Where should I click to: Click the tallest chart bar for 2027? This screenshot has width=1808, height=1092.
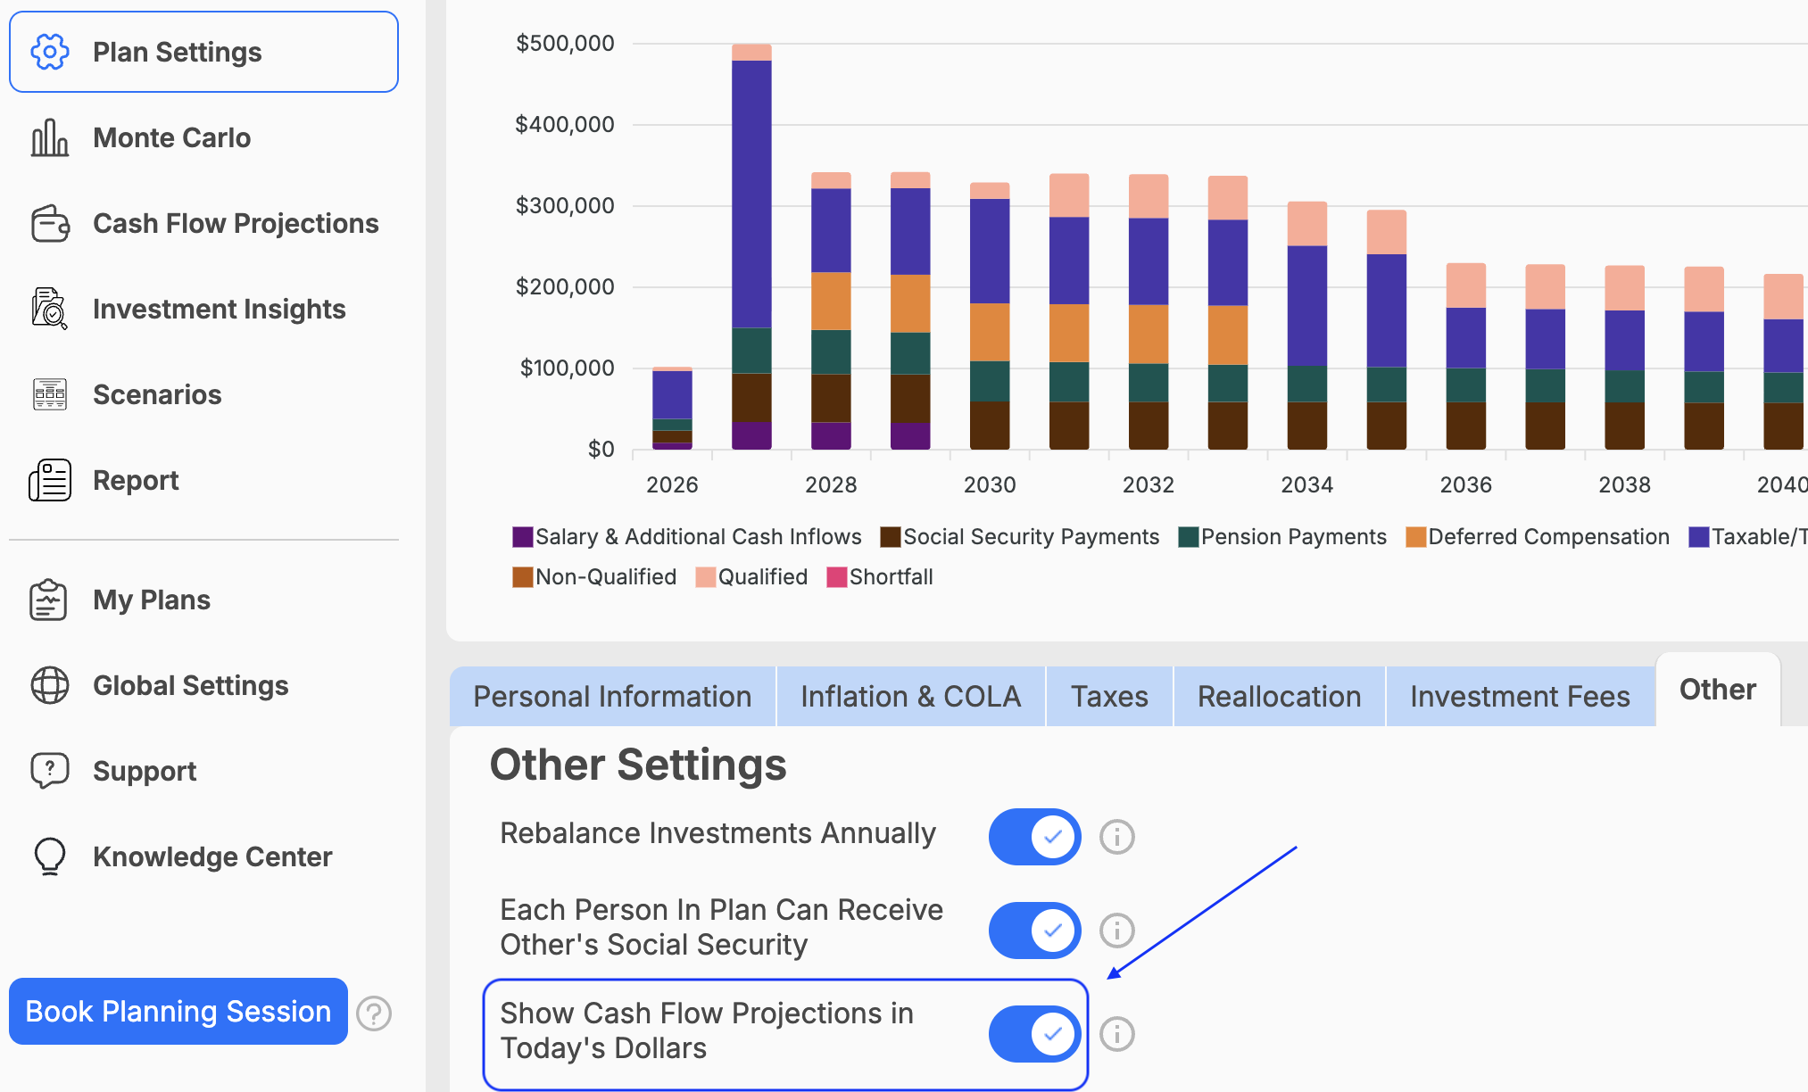click(751, 247)
